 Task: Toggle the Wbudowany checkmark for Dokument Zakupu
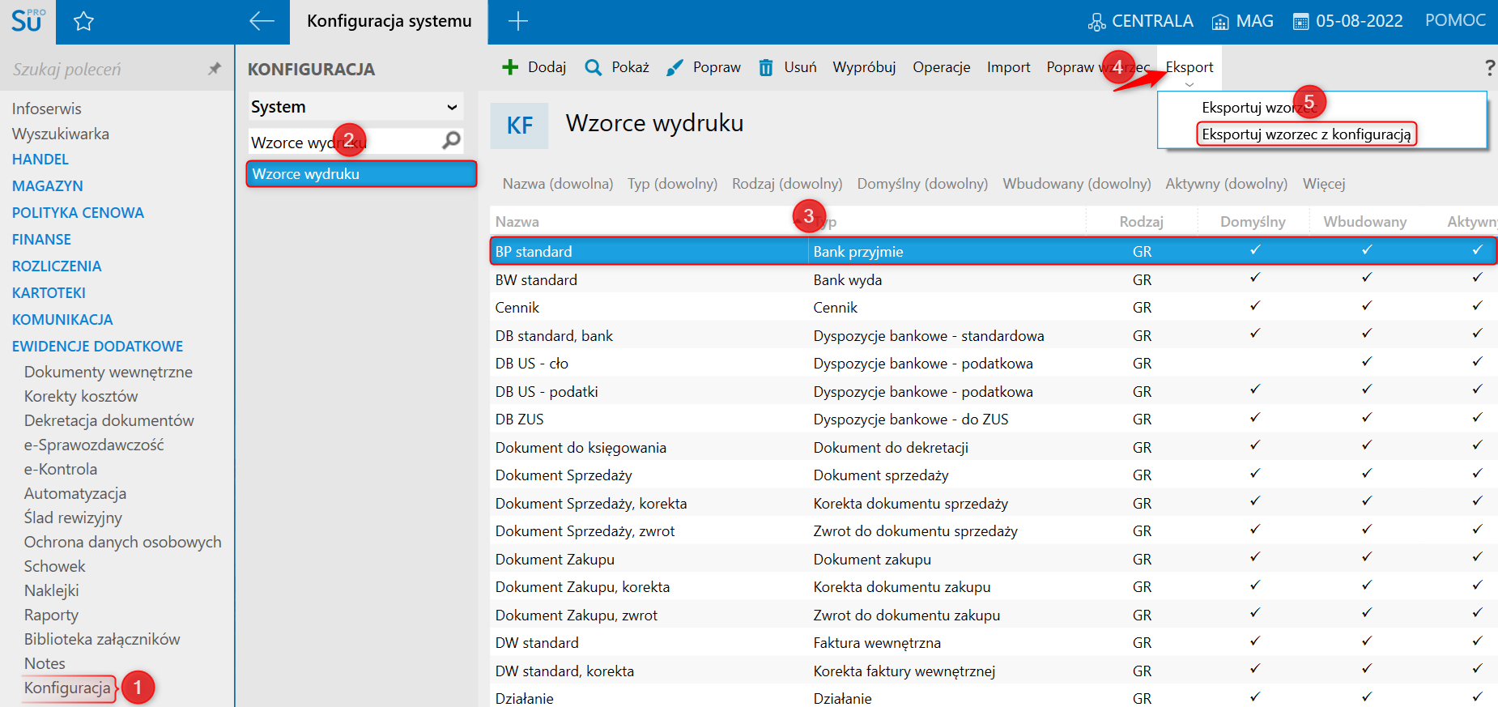point(1367,557)
